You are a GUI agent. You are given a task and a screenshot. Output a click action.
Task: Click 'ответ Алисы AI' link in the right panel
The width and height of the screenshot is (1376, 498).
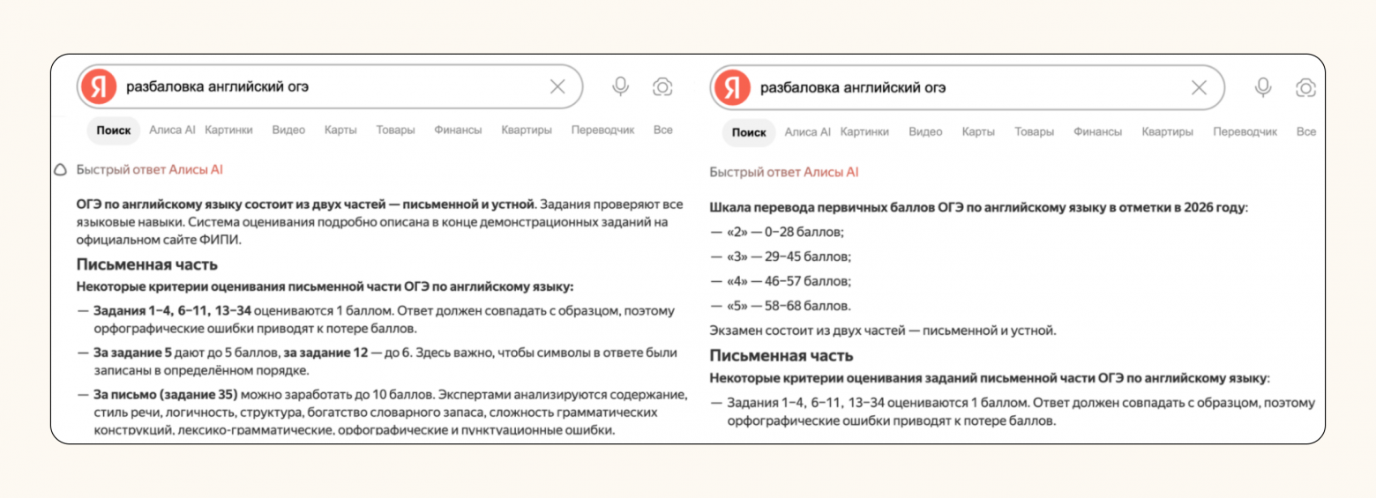tap(812, 172)
